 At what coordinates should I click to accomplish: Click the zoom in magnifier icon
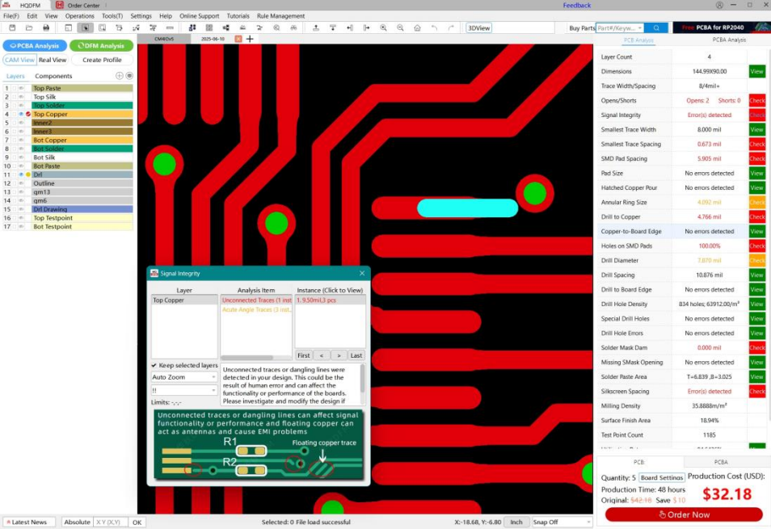382,27
